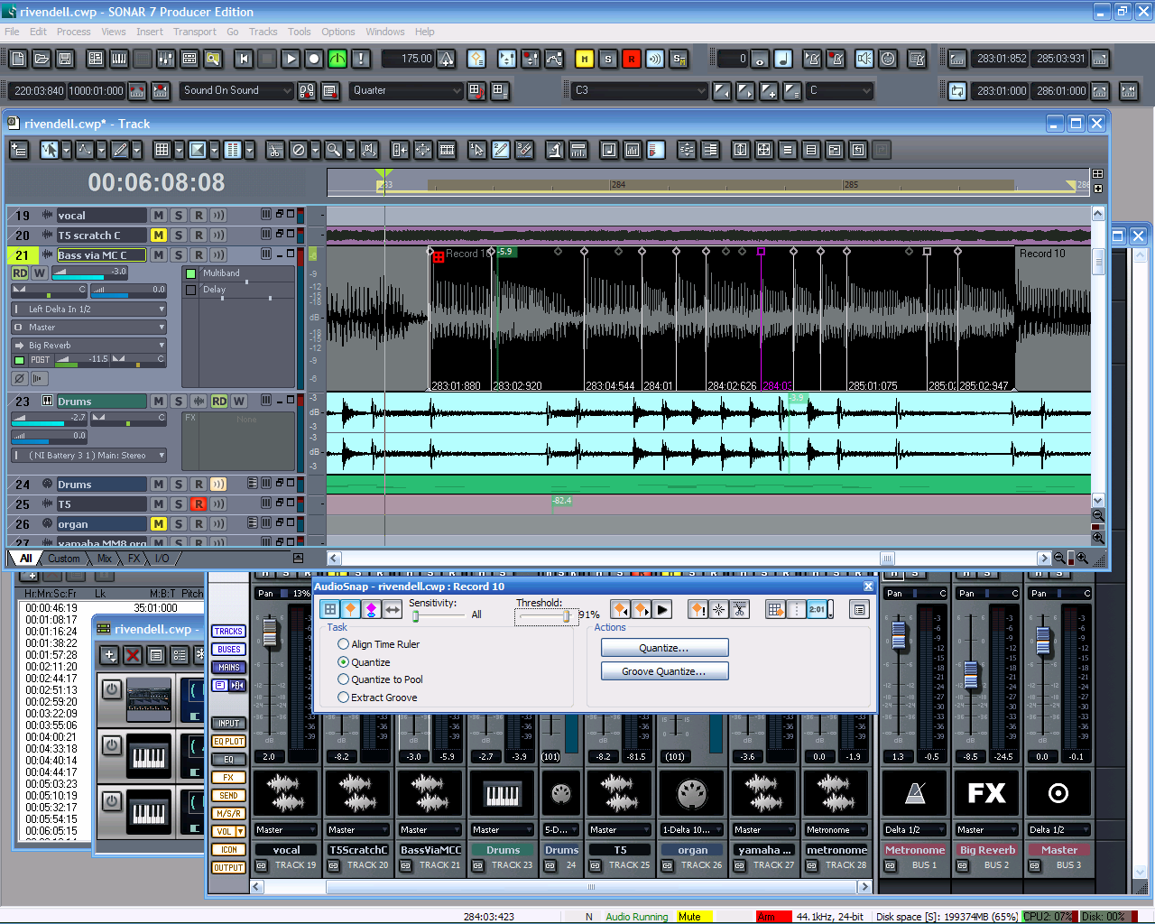Click the marker time 00:04:00:21 in list
Viewport: 1155px width, 924px height.
(51, 737)
